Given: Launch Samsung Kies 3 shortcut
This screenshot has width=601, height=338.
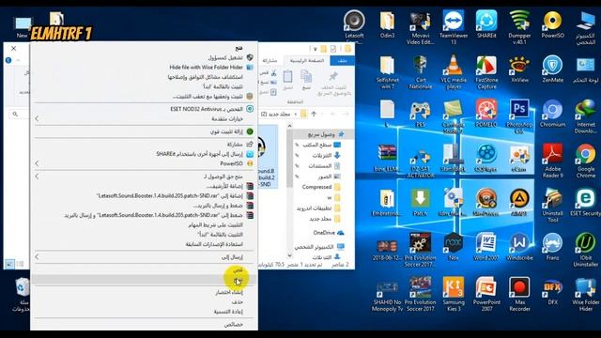Looking at the screenshot, I should click(x=454, y=294).
